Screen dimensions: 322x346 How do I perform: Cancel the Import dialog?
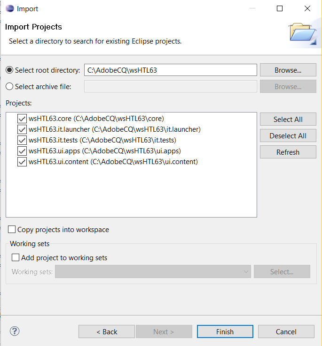[286, 331]
